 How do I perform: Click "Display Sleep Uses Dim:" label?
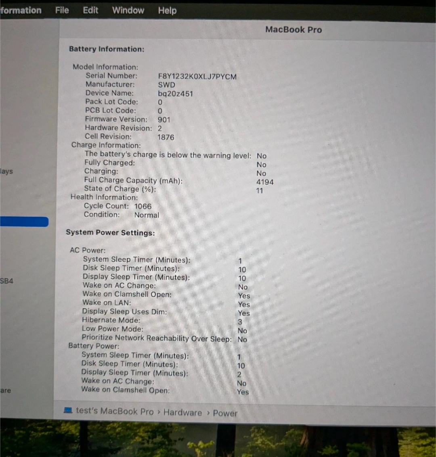[124, 311]
